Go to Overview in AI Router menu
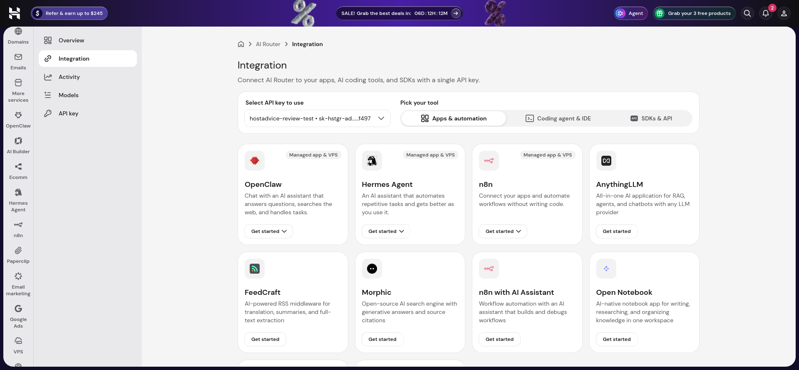This screenshot has width=799, height=370. click(x=88, y=40)
